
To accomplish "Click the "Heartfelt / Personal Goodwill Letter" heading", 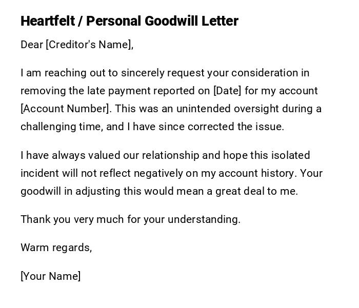I will pos(129,21).
